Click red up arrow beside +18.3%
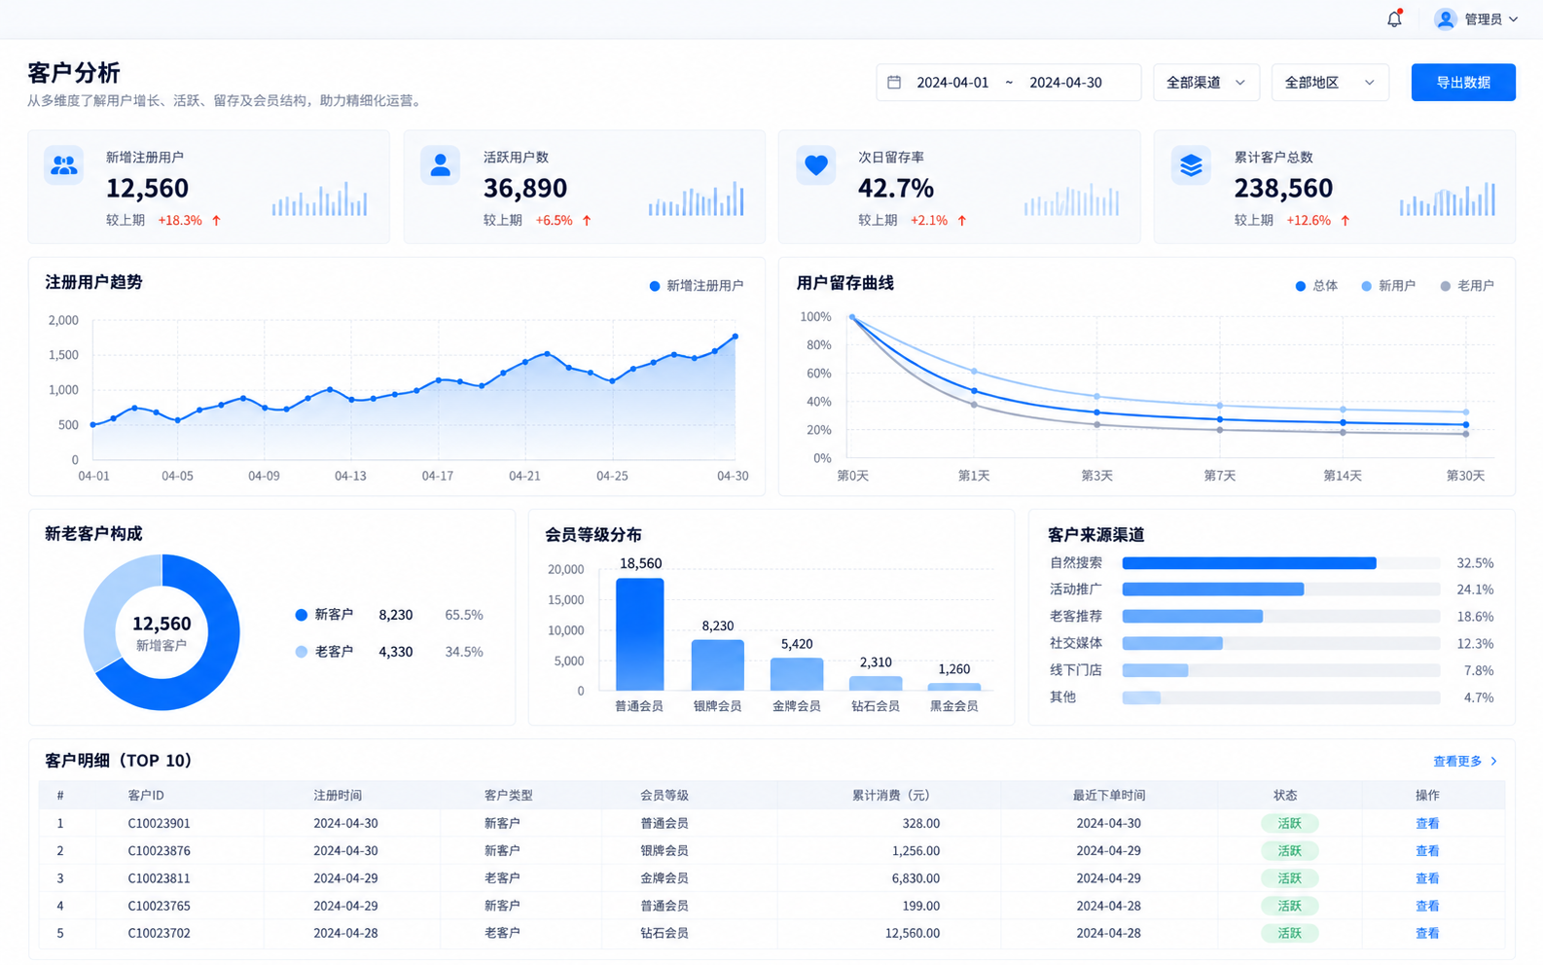The width and height of the screenshot is (1543, 965). pyautogui.click(x=216, y=221)
